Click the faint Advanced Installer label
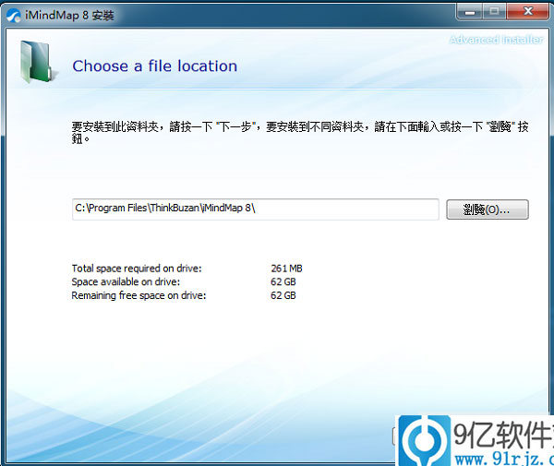 (x=497, y=40)
